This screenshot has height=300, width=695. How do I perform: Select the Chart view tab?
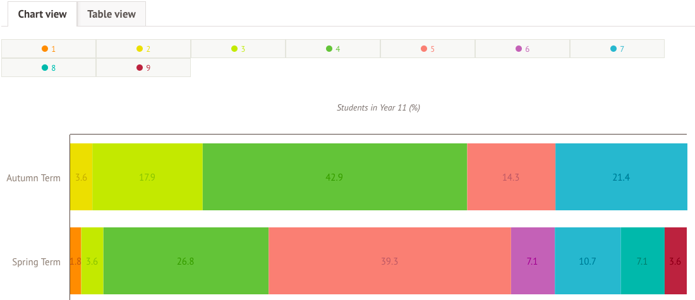point(42,14)
